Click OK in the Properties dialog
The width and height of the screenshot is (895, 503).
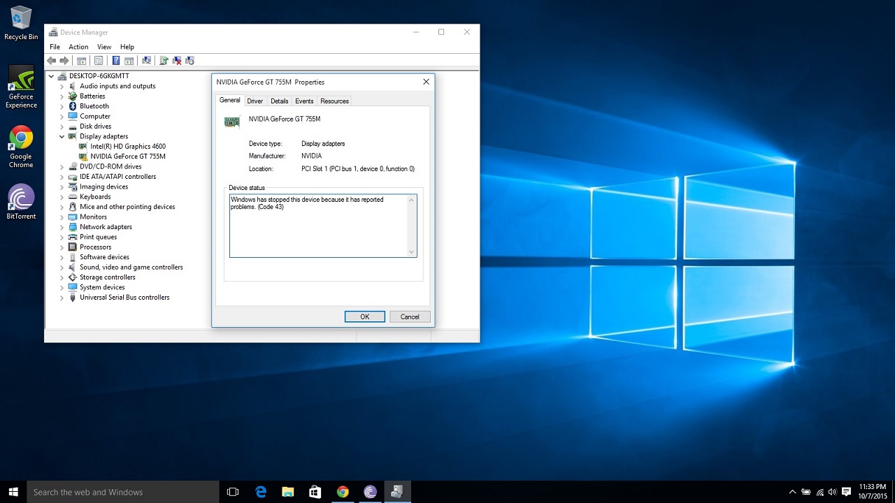pyautogui.click(x=365, y=316)
